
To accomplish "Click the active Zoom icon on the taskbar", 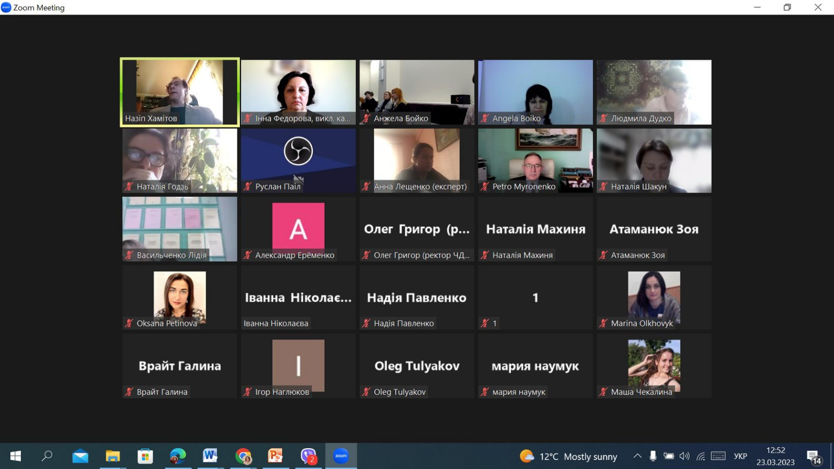I will (341, 456).
